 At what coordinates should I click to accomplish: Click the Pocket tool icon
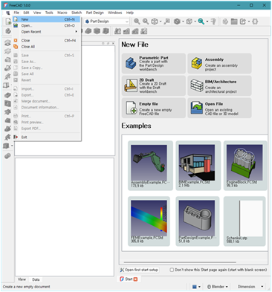pyautogui.click(x=7, y=95)
